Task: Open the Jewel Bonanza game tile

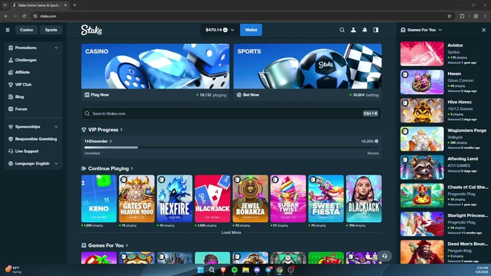Action: point(250,199)
